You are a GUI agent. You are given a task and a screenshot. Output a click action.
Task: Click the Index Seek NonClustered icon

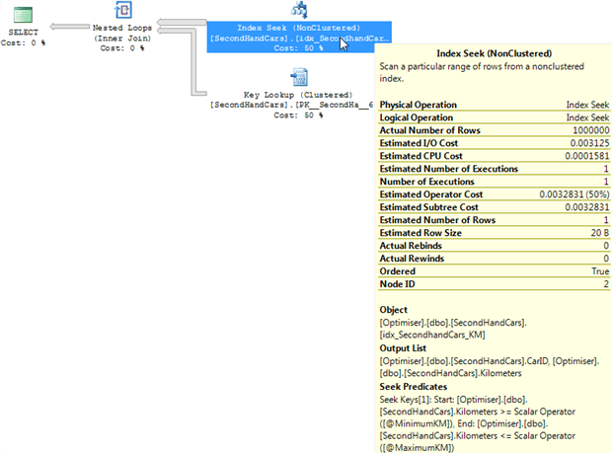(299, 10)
